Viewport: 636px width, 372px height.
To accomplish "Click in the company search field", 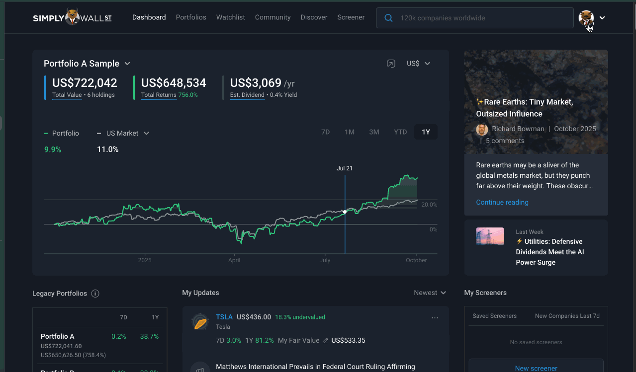I will coord(475,18).
